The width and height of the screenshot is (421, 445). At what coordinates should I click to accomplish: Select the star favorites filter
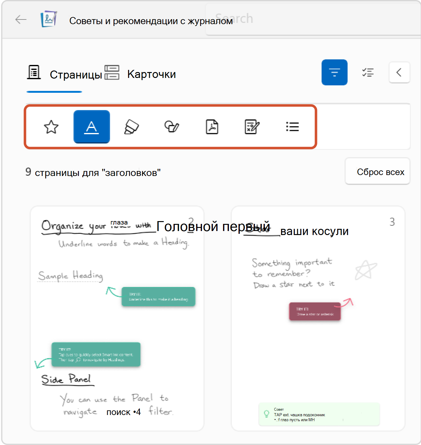click(51, 127)
